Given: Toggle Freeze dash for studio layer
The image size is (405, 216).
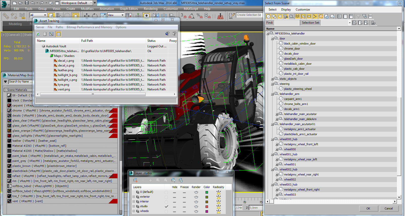Looking at the screenshot, I should coord(184,207).
